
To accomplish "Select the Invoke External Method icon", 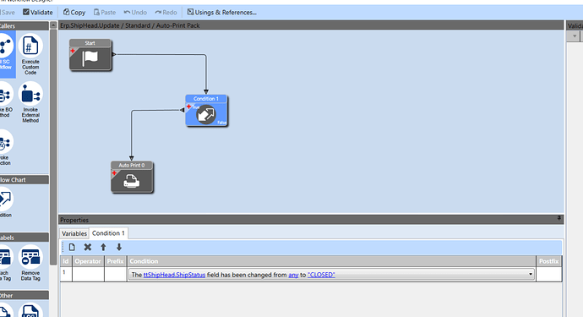I will (x=30, y=93).
